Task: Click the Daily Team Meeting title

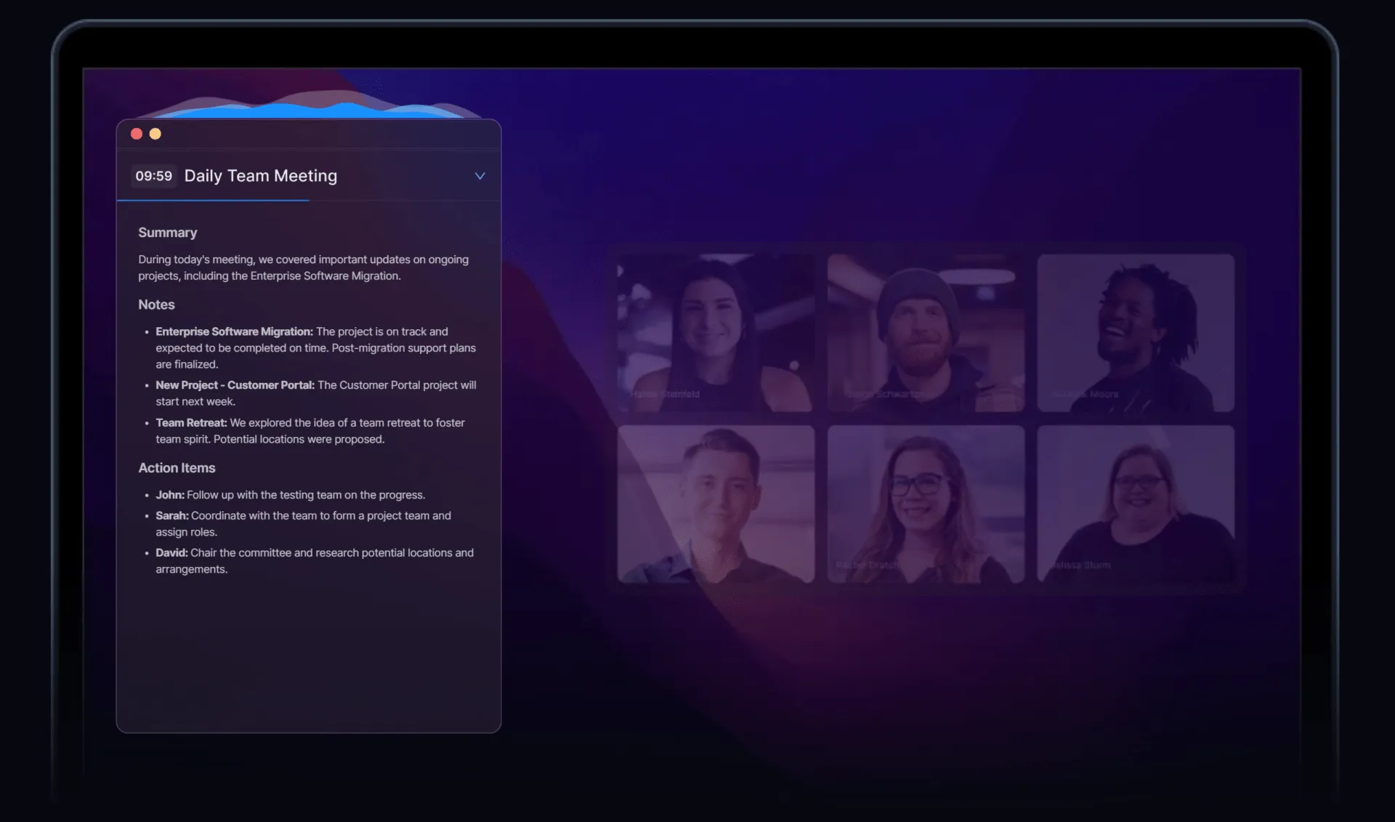Action: click(x=260, y=176)
